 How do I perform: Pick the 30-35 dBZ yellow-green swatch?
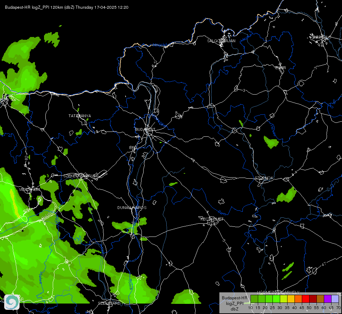pos(284,299)
